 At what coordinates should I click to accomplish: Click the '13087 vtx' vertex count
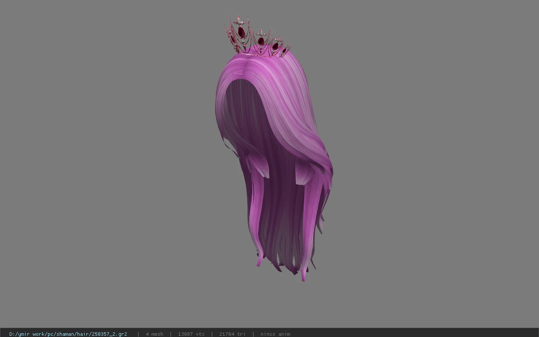pyautogui.click(x=191, y=334)
